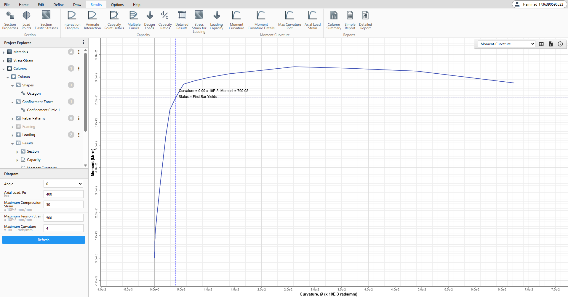The image size is (568, 297).
Task: Open the Options menu
Action: click(x=117, y=4)
